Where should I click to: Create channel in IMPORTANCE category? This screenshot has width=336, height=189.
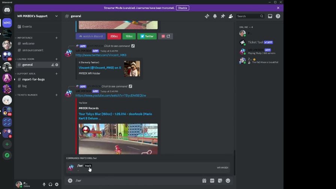pos(57,38)
